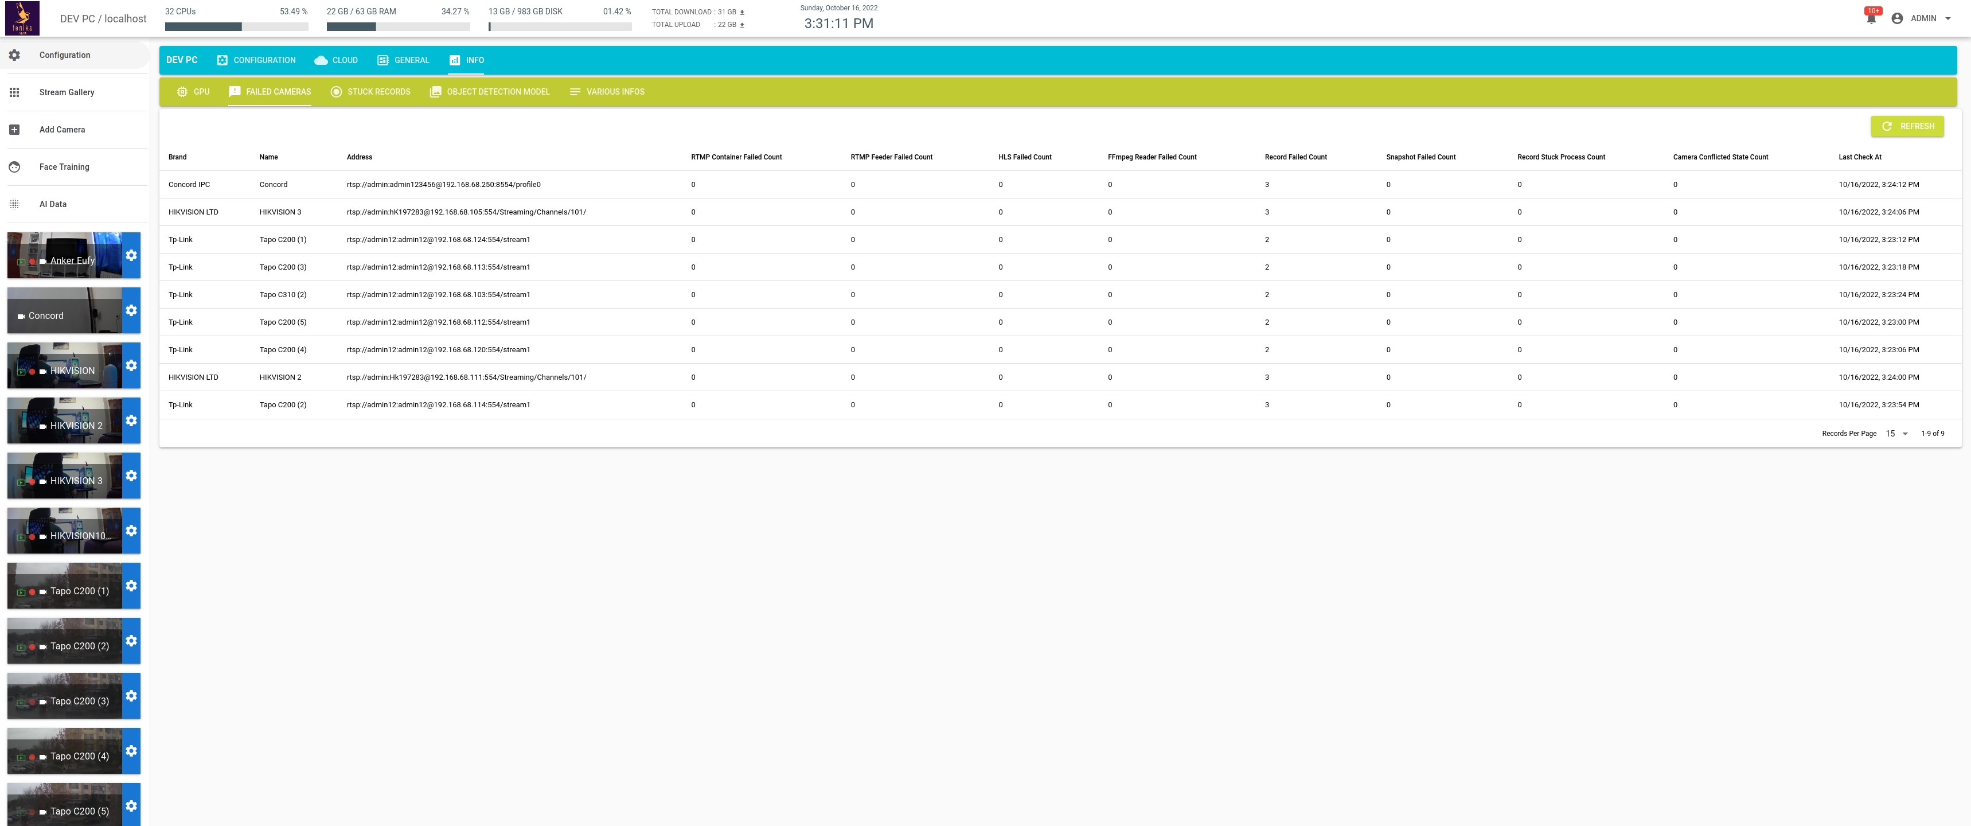Select the CONFIGURATION tab
The width and height of the screenshot is (1971, 826).
[257, 59]
